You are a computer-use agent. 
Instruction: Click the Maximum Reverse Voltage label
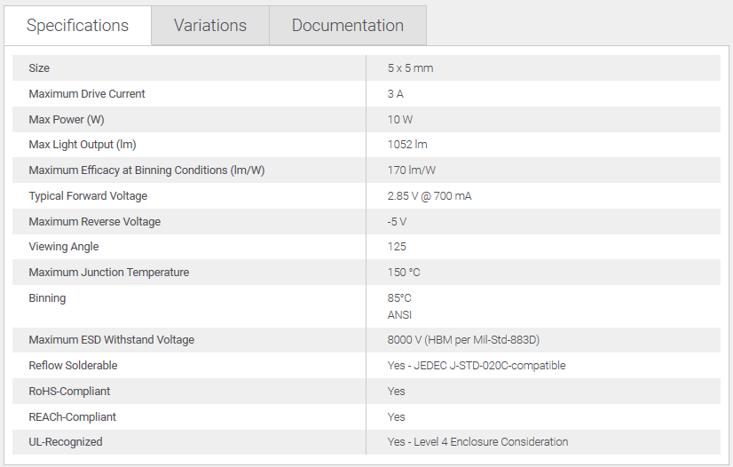point(94,222)
